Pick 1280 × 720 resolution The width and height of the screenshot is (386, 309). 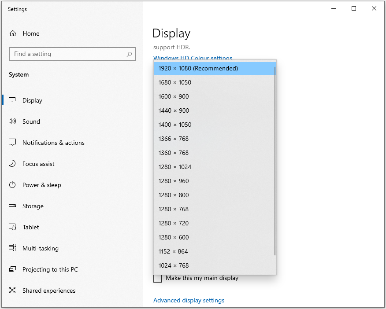click(x=215, y=223)
